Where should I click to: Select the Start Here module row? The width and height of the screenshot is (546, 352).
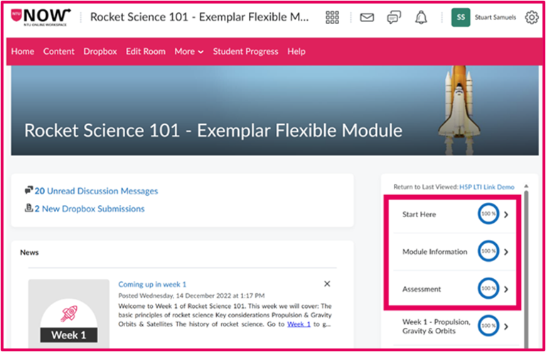[454, 214]
